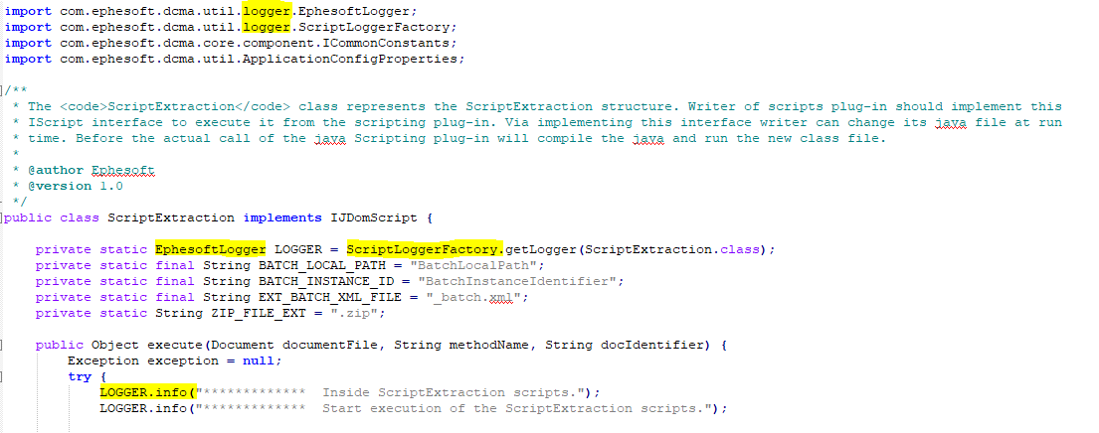This screenshot has width=1099, height=433.
Task: Click the non-highlighted 'LOGGER.info' call
Action: (x=143, y=408)
